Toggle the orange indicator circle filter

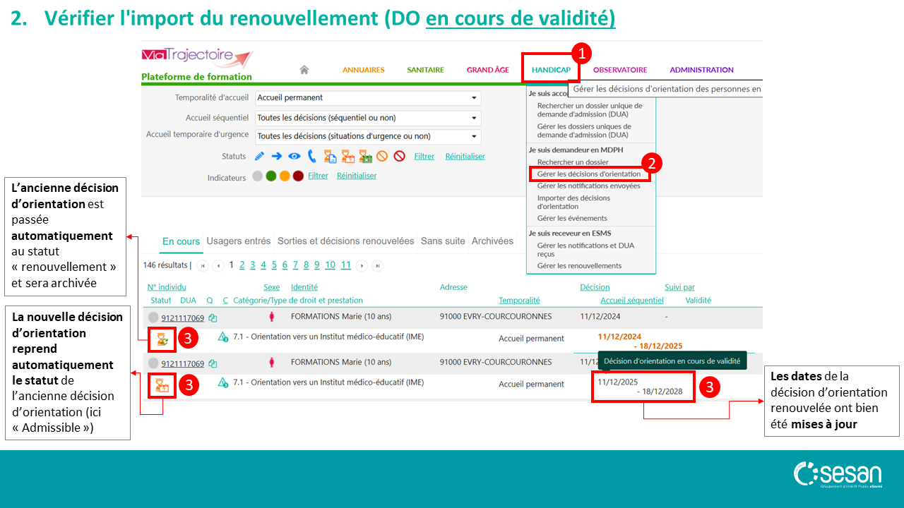coord(285,176)
